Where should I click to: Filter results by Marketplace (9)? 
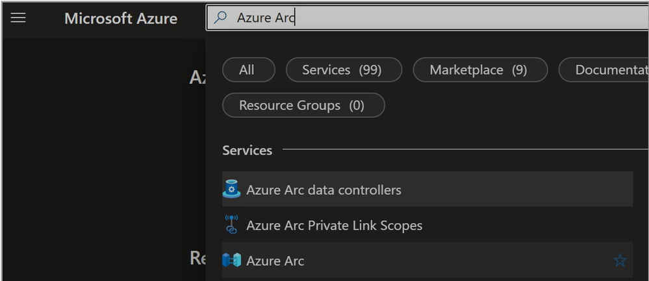point(480,70)
